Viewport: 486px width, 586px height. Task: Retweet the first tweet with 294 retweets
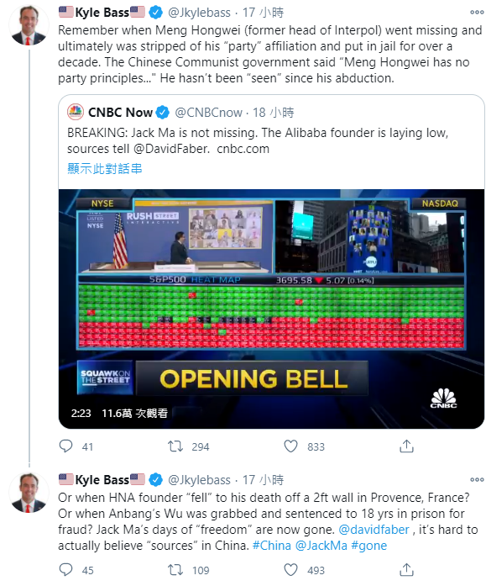(x=175, y=446)
